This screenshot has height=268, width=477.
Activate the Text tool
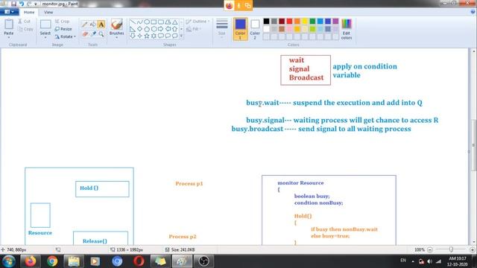point(101,25)
